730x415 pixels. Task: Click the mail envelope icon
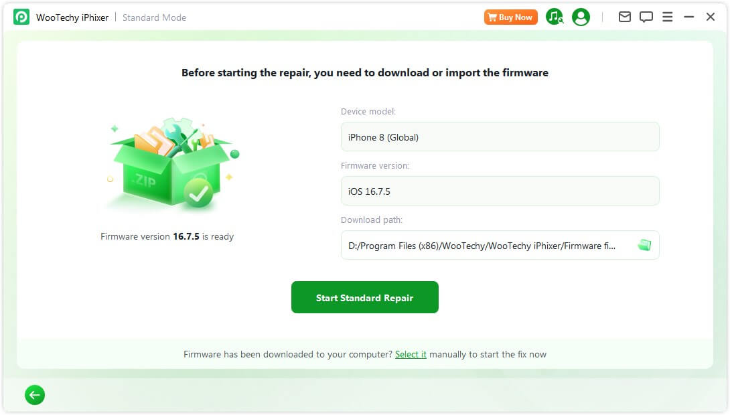pos(625,17)
